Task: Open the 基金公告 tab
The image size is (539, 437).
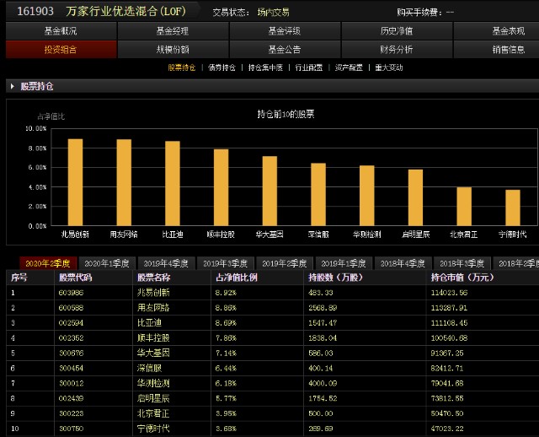Action: tap(285, 50)
